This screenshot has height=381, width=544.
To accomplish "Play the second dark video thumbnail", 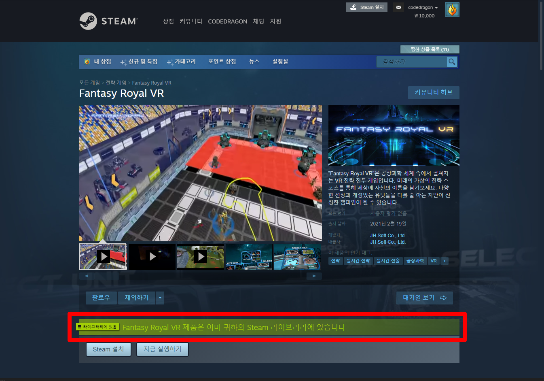I will (x=152, y=257).
